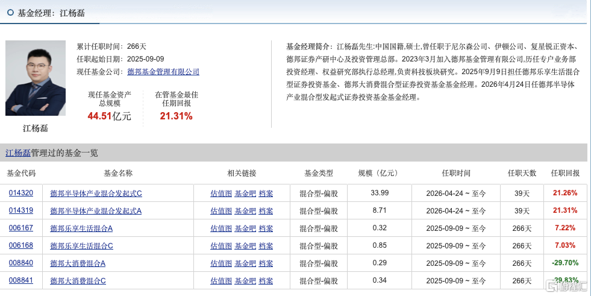Open 档案 for fund 006168
The width and height of the screenshot is (591, 296).
coord(266,246)
